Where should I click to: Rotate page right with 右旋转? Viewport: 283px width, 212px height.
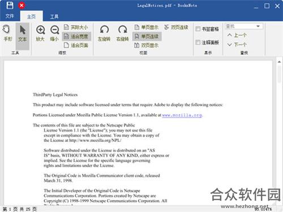click(123, 33)
